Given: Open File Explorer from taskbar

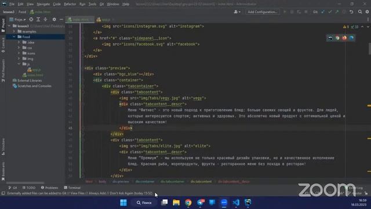Looking at the screenshot, I should coord(176,203).
